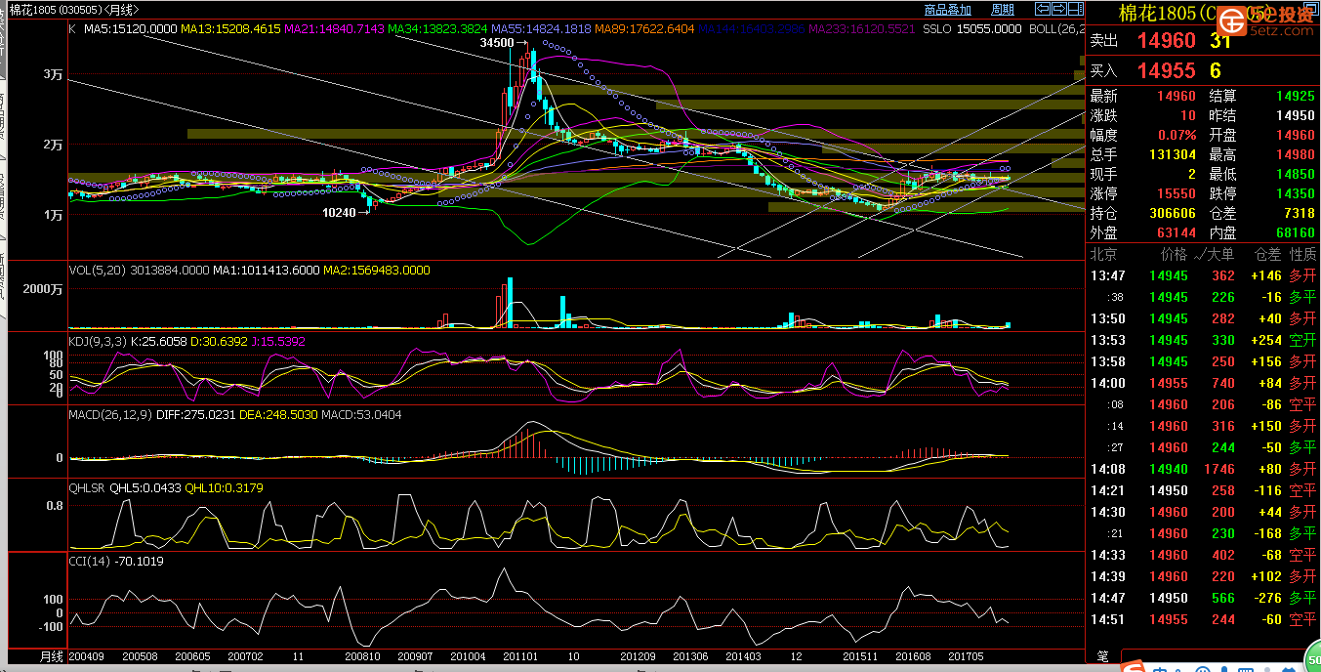Click the BOLL(26,2 indicator label
The width and height of the screenshot is (1321, 672).
click(1057, 29)
